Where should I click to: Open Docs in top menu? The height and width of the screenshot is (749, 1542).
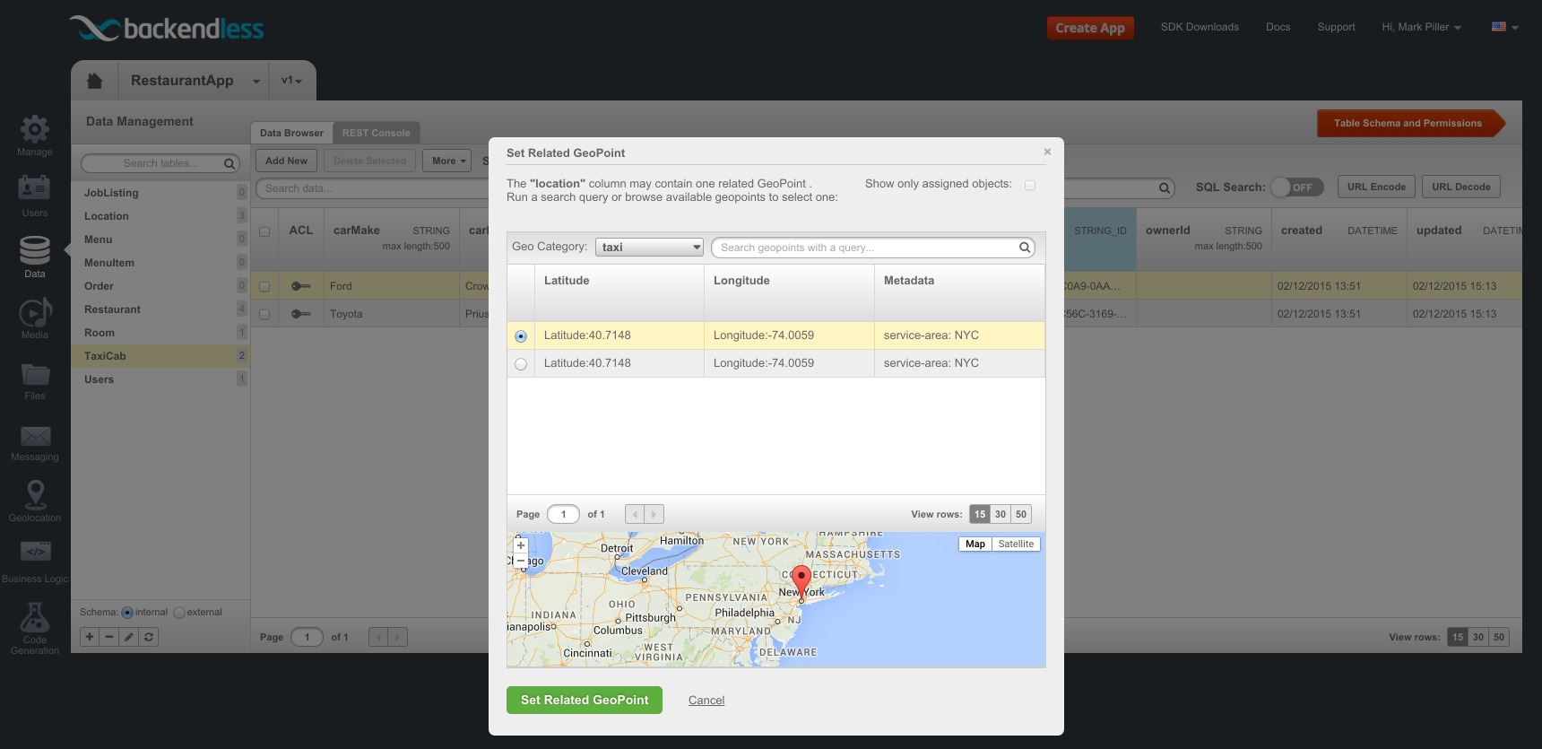point(1278,27)
